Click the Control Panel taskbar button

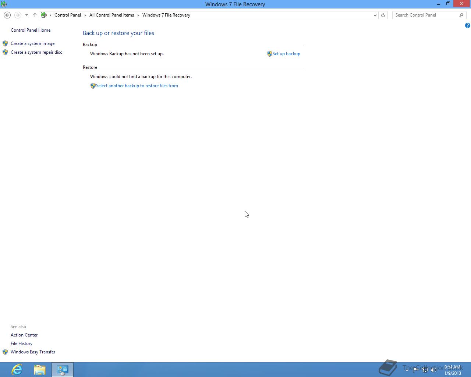tap(63, 370)
